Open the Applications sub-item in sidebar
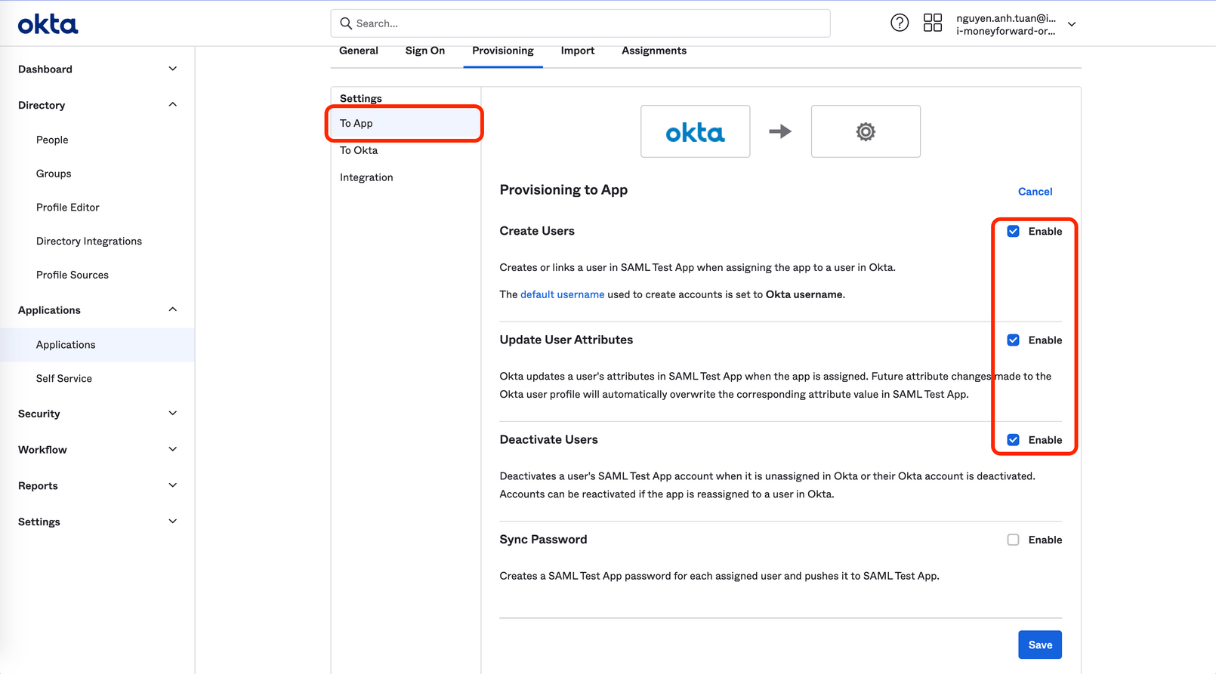Image resolution: width=1216 pixels, height=674 pixels. pos(97,345)
